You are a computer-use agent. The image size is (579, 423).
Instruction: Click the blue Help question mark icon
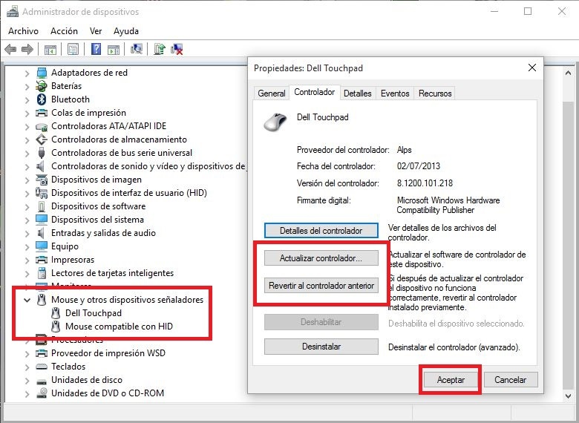tap(96, 49)
